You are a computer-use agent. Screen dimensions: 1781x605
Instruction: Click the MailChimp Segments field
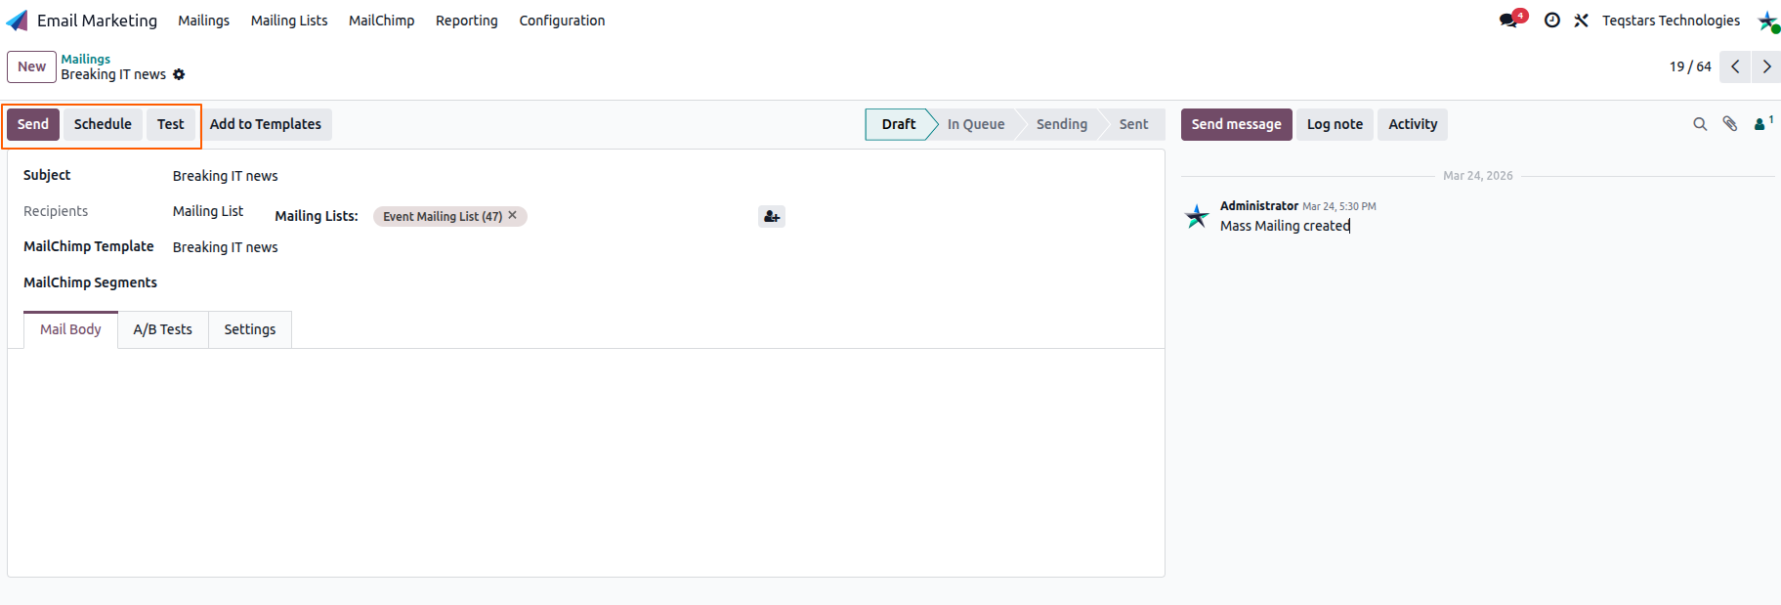point(90,282)
